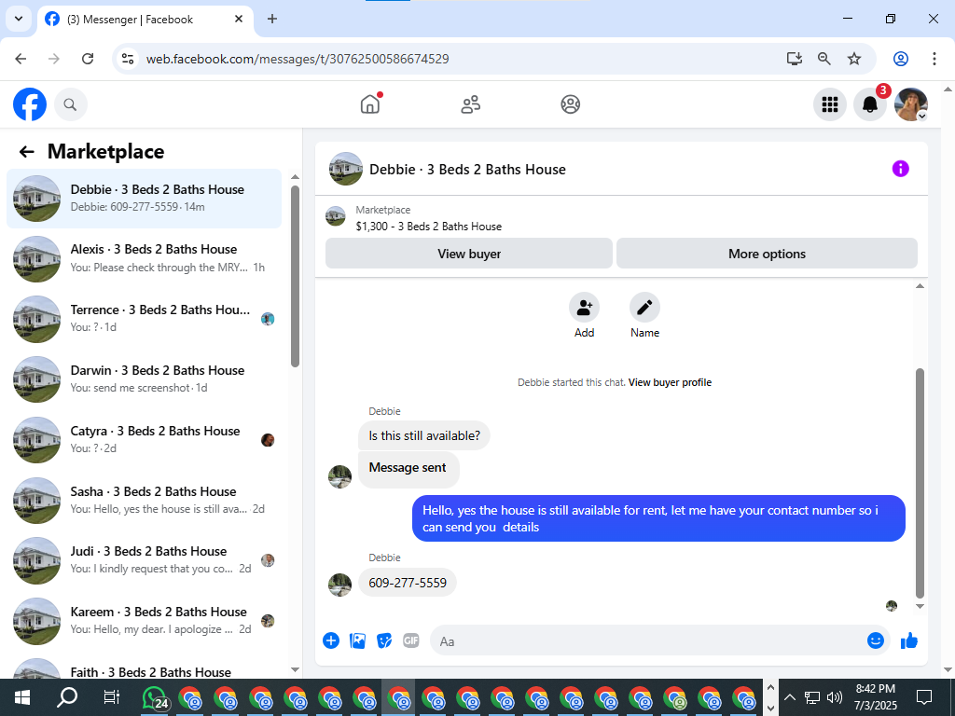Click the site information icon in address bar
Image resolution: width=955 pixels, height=716 pixels.
tap(128, 59)
